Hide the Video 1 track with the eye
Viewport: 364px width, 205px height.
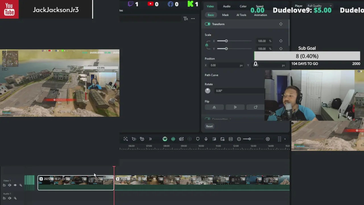pos(15,185)
